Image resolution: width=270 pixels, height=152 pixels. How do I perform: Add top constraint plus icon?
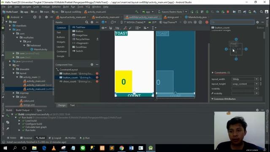[236, 39]
